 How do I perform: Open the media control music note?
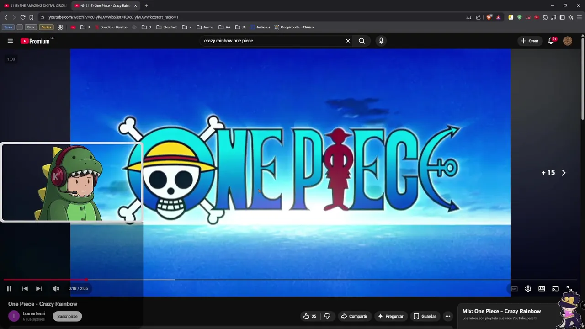pyautogui.click(x=554, y=17)
